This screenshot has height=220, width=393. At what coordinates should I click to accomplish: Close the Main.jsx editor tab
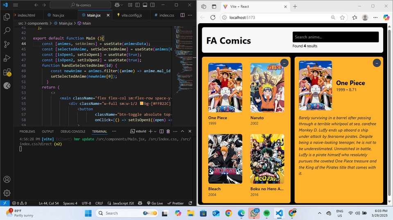(108, 15)
